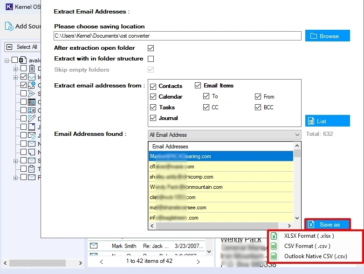Image resolution: width=364 pixels, height=274 pixels.
Task: Click the List button
Action: 327,121
